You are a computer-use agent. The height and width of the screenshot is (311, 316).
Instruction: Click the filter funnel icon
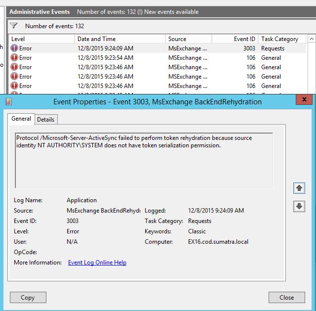(x=14, y=26)
